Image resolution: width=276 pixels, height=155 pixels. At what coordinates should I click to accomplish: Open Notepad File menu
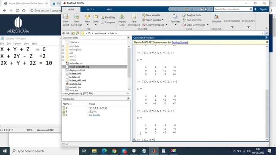(2, 43)
